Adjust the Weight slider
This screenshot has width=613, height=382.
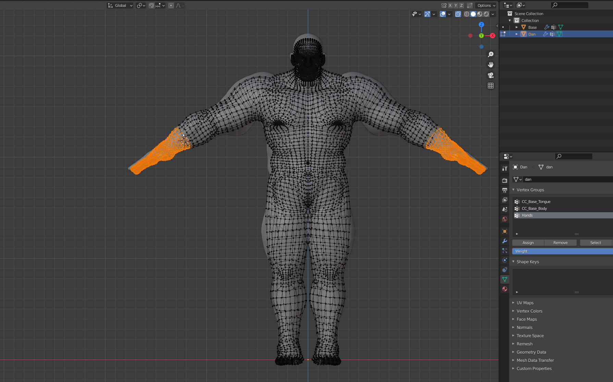tap(562, 251)
